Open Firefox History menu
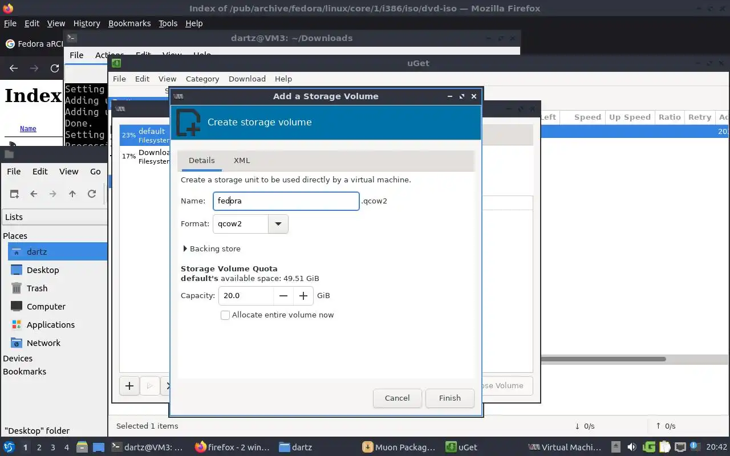This screenshot has height=456, width=730. point(87,23)
